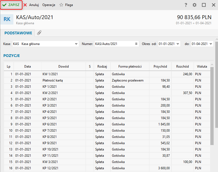This screenshot has width=218, height=172.
Task: Select row KW 1/2021
Action: [107, 74]
